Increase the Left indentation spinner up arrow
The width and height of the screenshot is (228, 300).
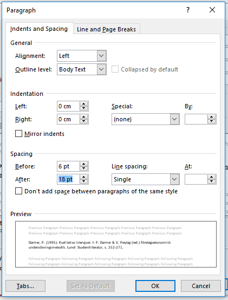(84, 104)
